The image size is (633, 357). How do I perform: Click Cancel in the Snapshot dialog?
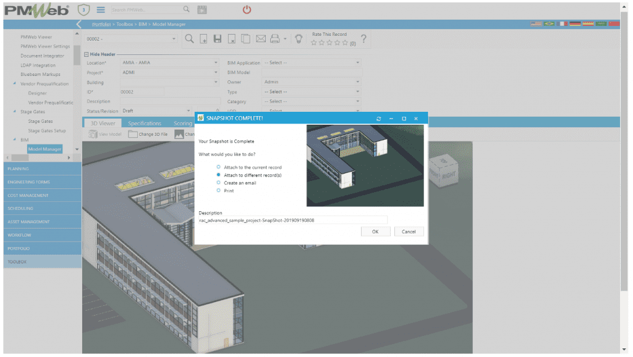pyautogui.click(x=409, y=232)
